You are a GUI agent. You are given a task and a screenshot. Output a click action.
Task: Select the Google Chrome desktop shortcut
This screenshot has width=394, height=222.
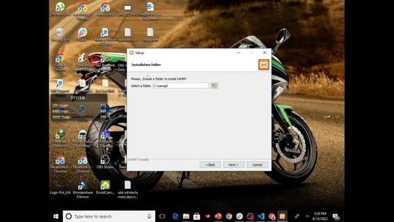point(60,62)
